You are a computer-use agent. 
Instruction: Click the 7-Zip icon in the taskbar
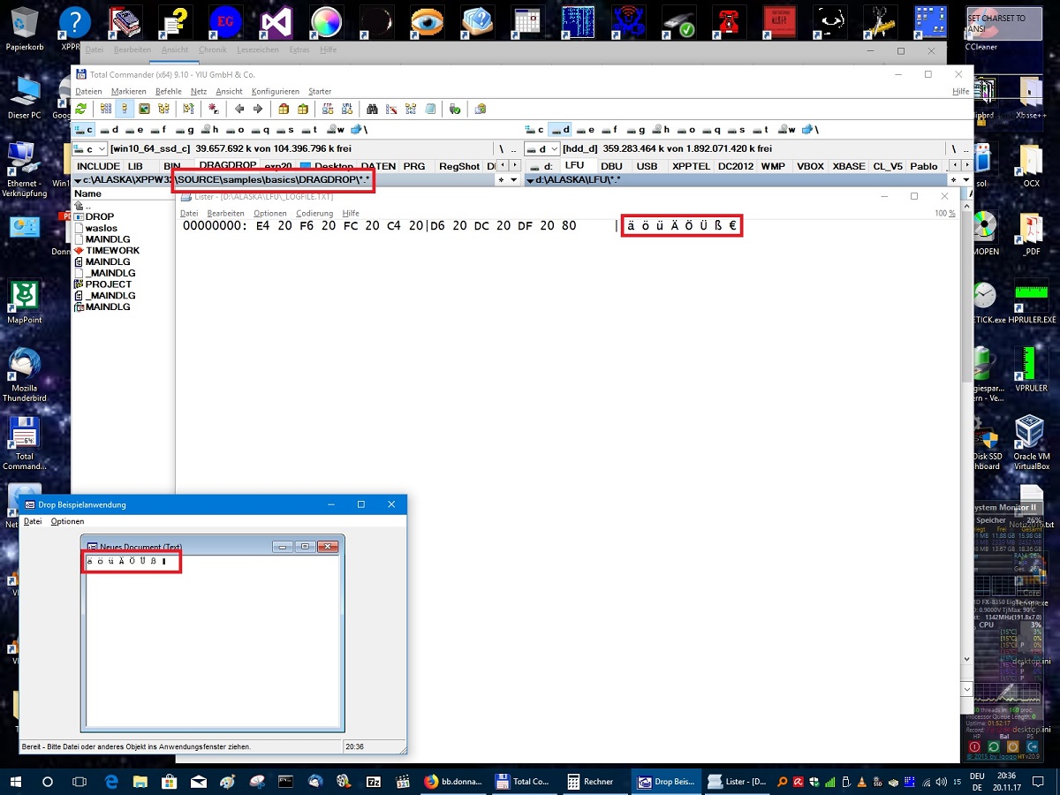(374, 782)
